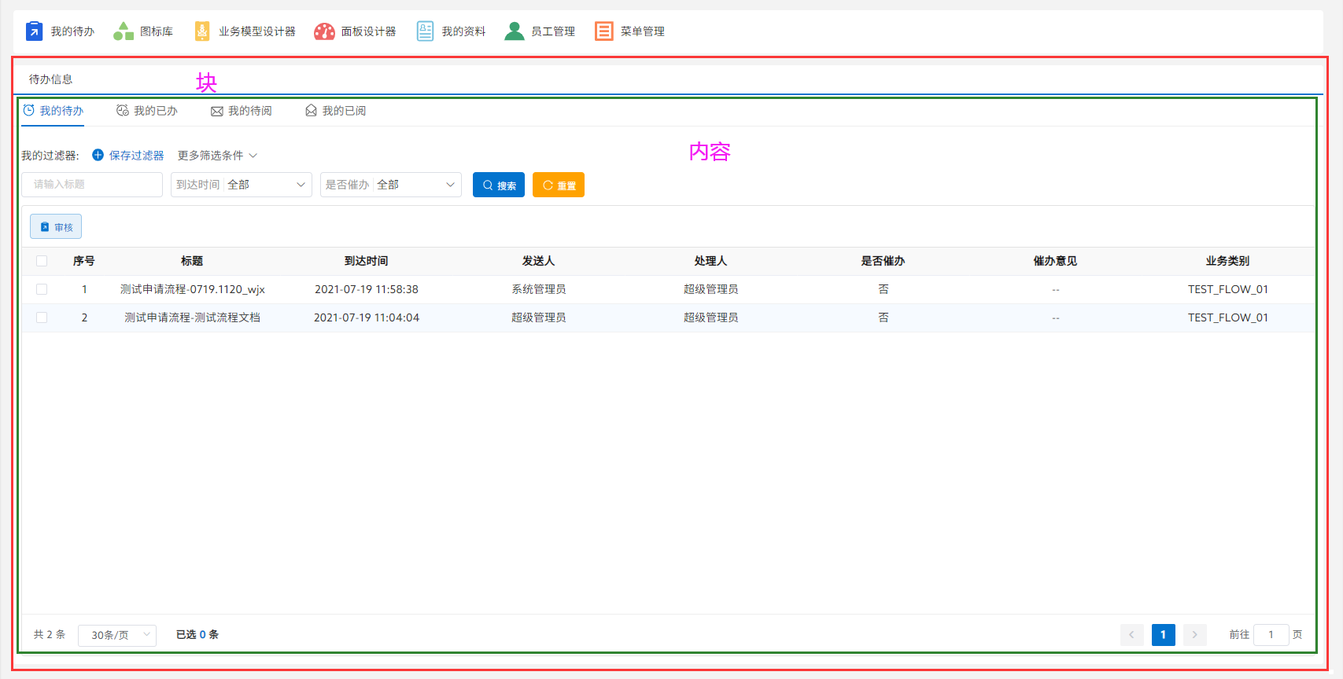Select page number 1 in pagination
The image size is (1343, 679).
pyautogui.click(x=1164, y=635)
